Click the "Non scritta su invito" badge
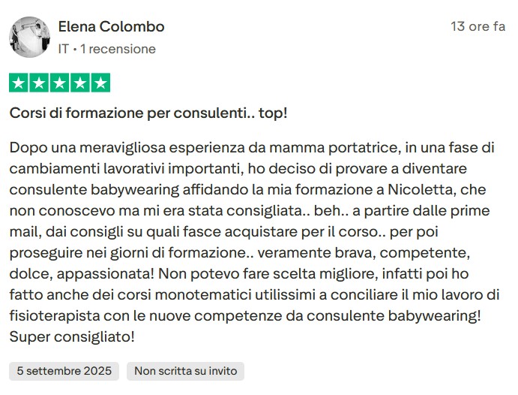Viewport: 518px width, 395px height. click(x=186, y=371)
